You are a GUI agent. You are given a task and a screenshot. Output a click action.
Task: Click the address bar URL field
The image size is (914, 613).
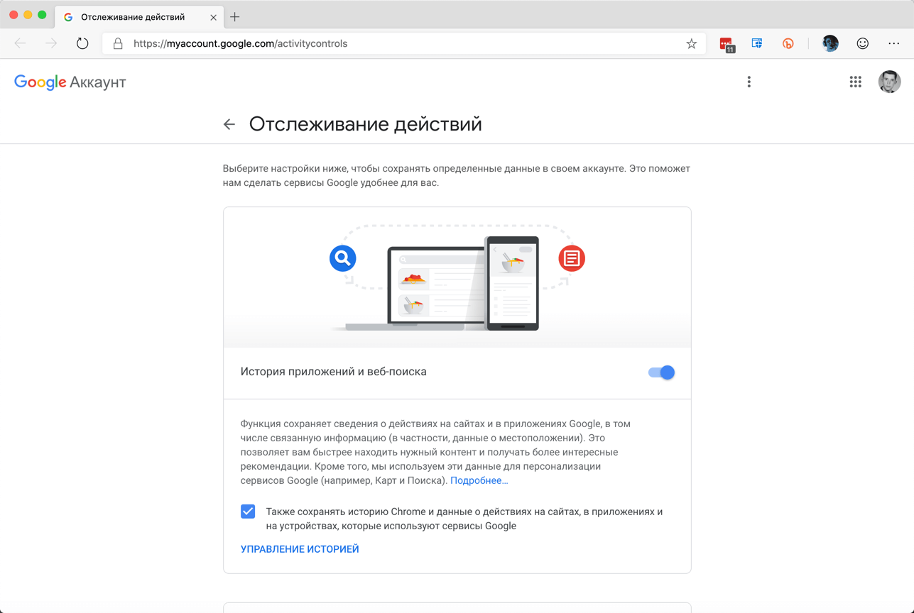[398, 43]
